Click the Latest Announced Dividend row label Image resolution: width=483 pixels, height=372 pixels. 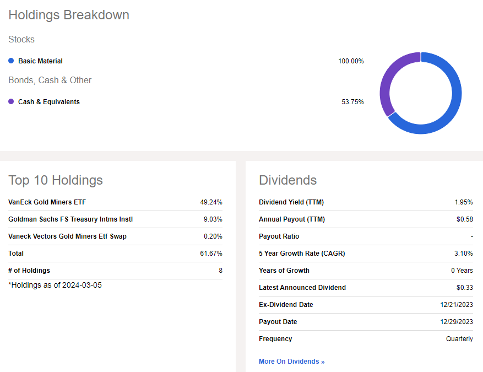pos(302,288)
